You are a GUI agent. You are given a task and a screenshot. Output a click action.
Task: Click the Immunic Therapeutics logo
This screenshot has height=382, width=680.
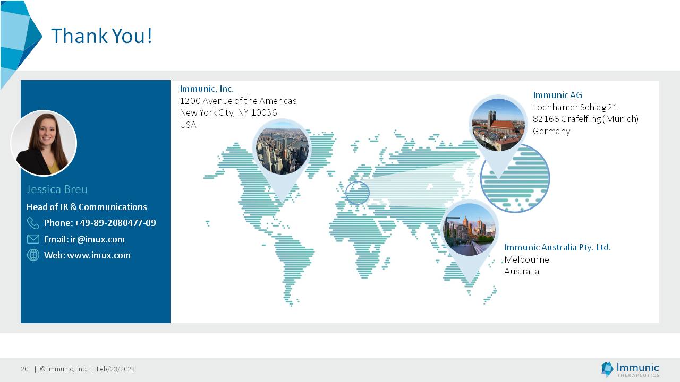point(630,369)
